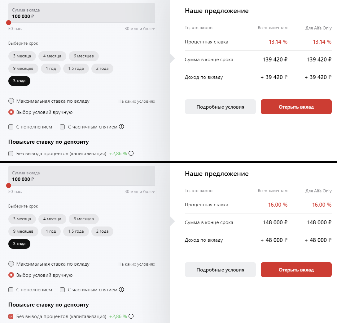Click the amount slider handle in 13,14% calculator
Viewport: 337px width, 323px height.
coord(9,23)
